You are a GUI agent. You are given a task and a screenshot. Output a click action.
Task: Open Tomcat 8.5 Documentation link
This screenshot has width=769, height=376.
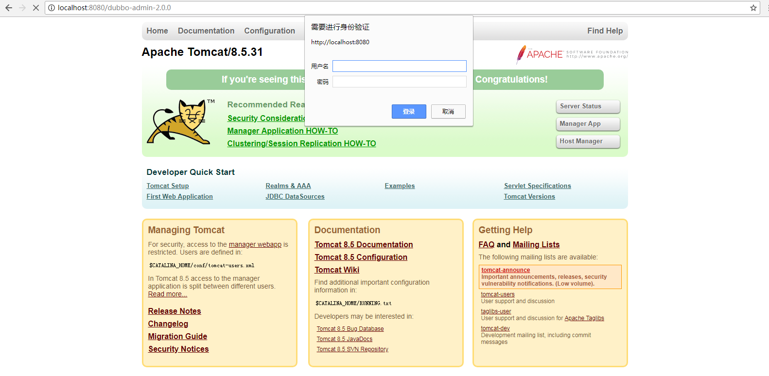364,245
